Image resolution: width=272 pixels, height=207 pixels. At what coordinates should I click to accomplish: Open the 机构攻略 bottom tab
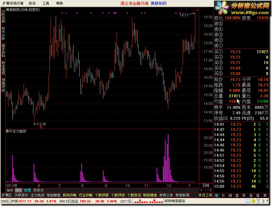(70, 195)
